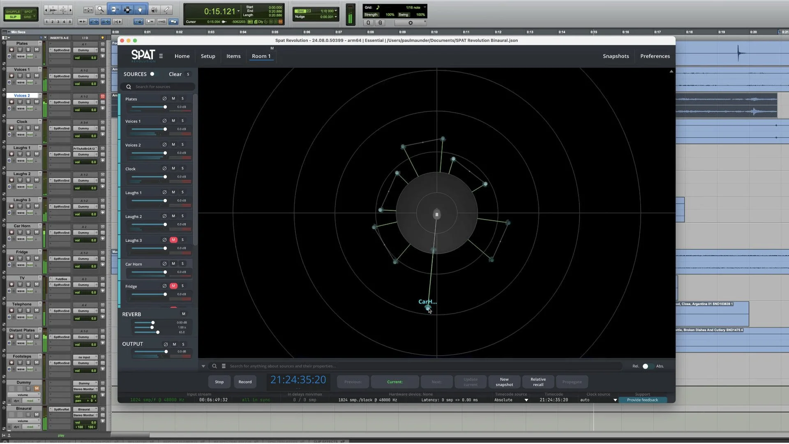Solo the Voices 1 source

tap(182, 121)
